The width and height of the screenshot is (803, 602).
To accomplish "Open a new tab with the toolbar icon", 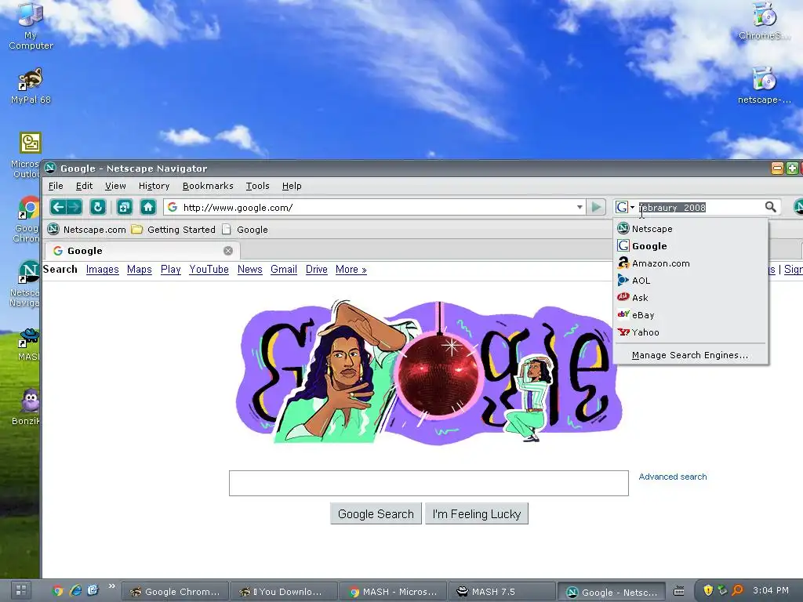I will (x=125, y=207).
